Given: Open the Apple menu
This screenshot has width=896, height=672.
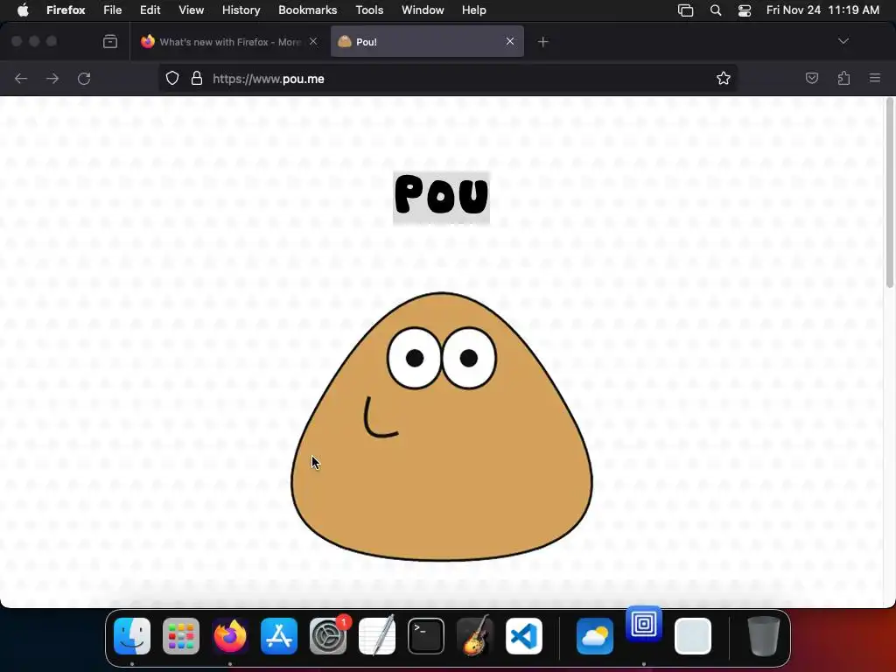Looking at the screenshot, I should click(23, 10).
